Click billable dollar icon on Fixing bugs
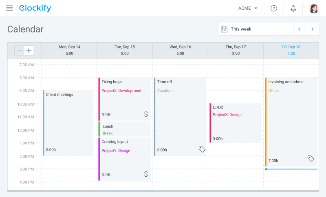 146,114
